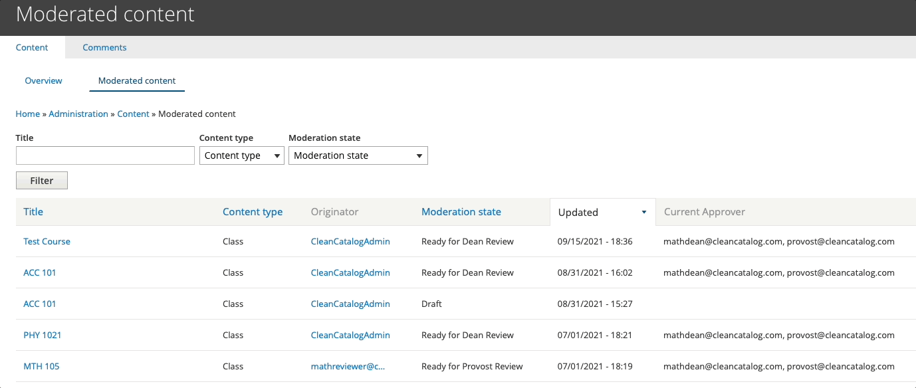Sort by the Moderation state column header

click(x=461, y=212)
